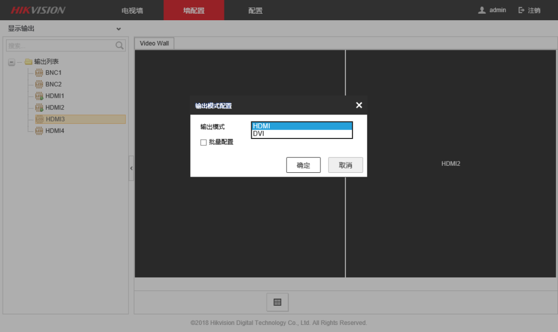Switch to the 电视墙 tab
This screenshot has height=332, width=558.
[x=132, y=10]
